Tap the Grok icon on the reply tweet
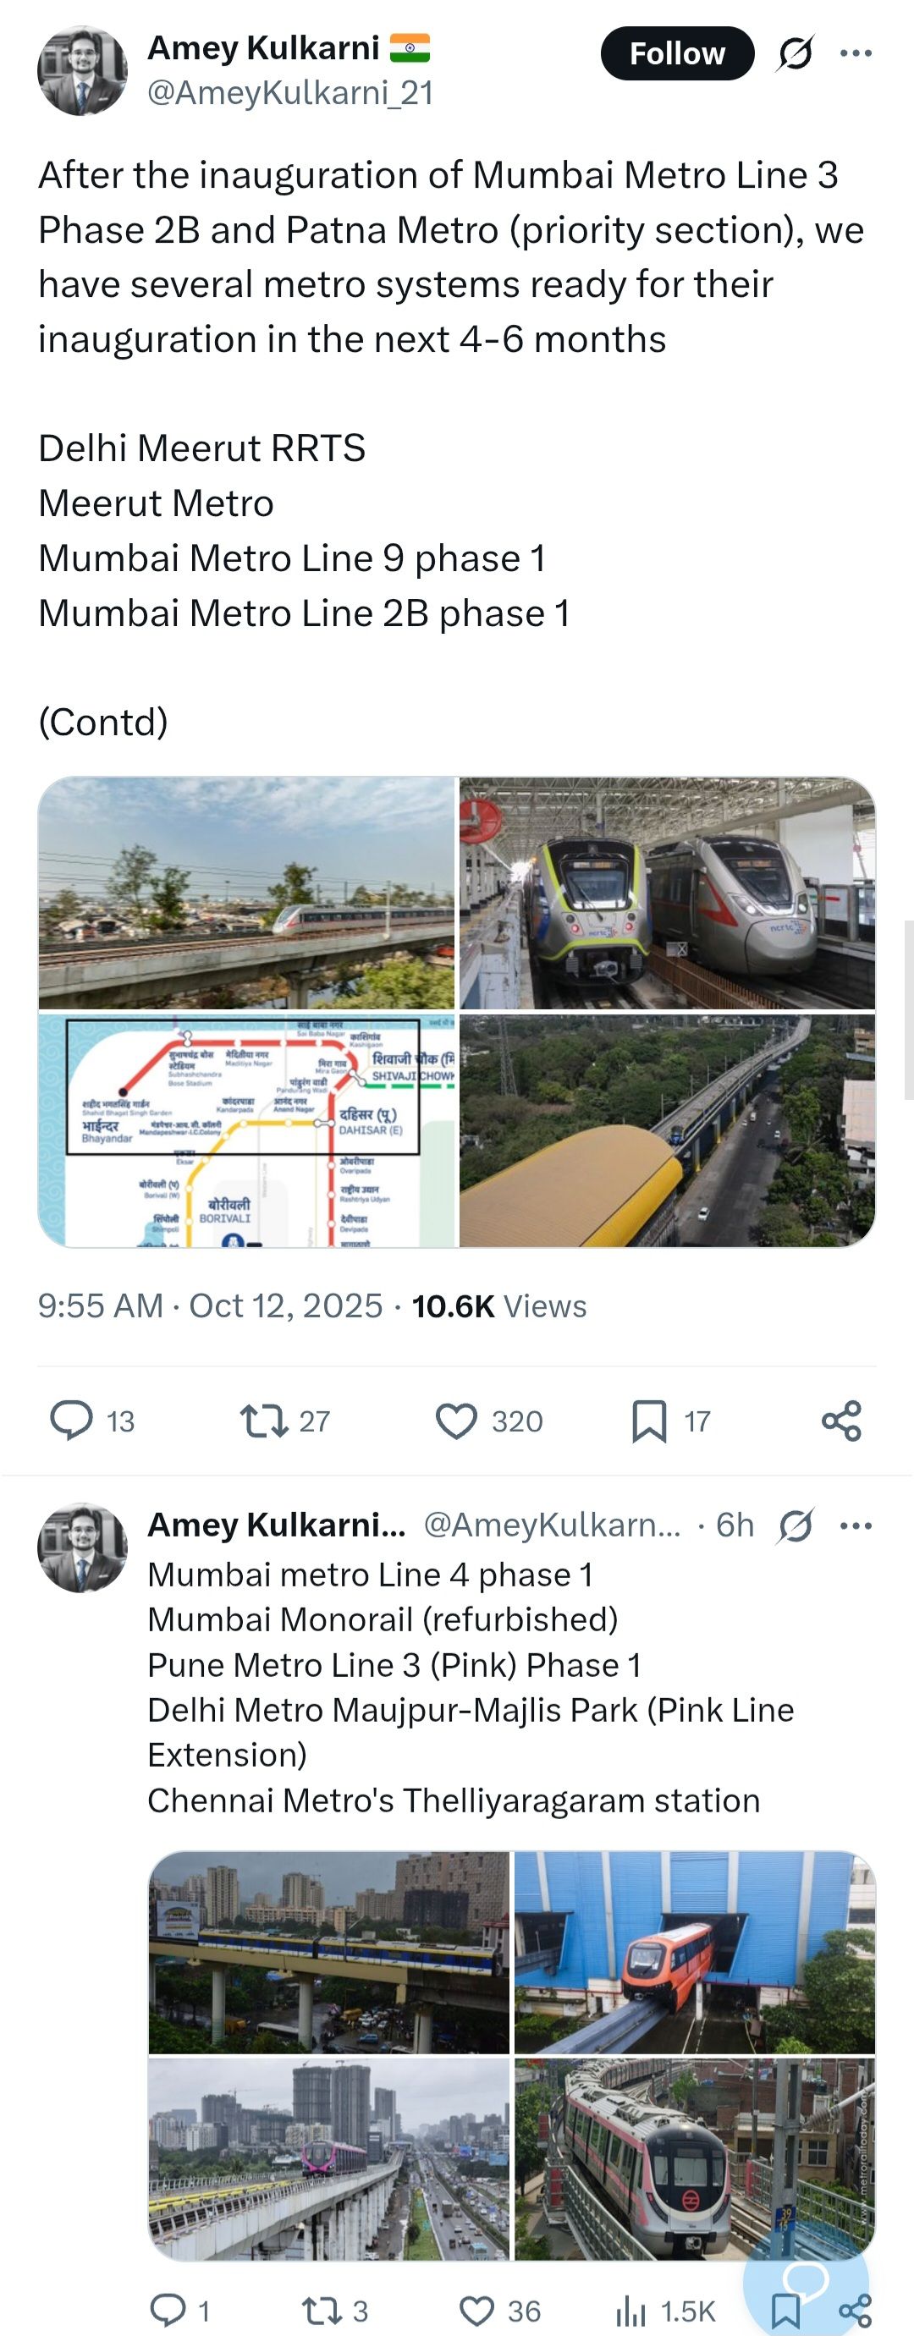 tap(796, 1525)
